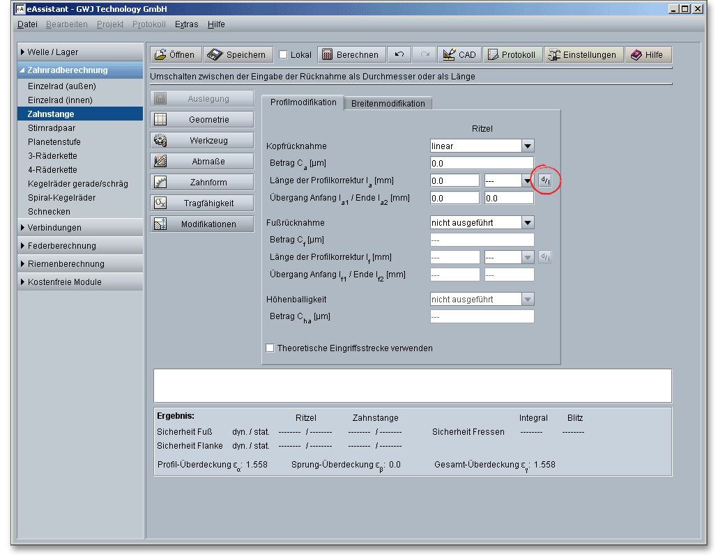The height and width of the screenshot is (556, 718).
Task: Click the Betrag Ca input field
Action: (x=482, y=164)
